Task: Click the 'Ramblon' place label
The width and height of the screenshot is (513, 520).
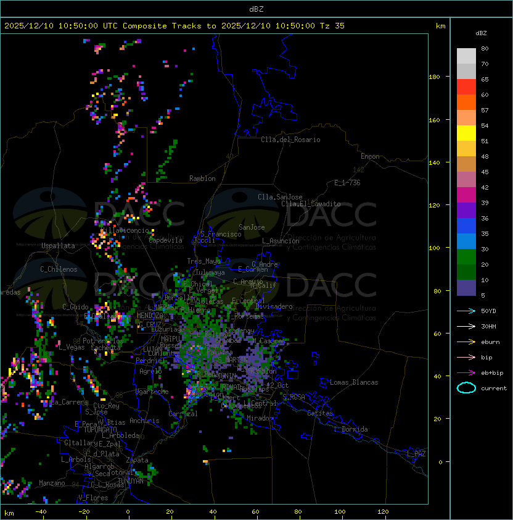Action: tap(202, 178)
